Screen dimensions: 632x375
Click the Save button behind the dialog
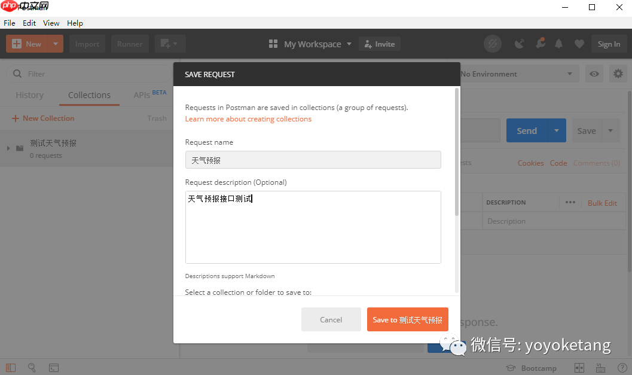pos(587,130)
